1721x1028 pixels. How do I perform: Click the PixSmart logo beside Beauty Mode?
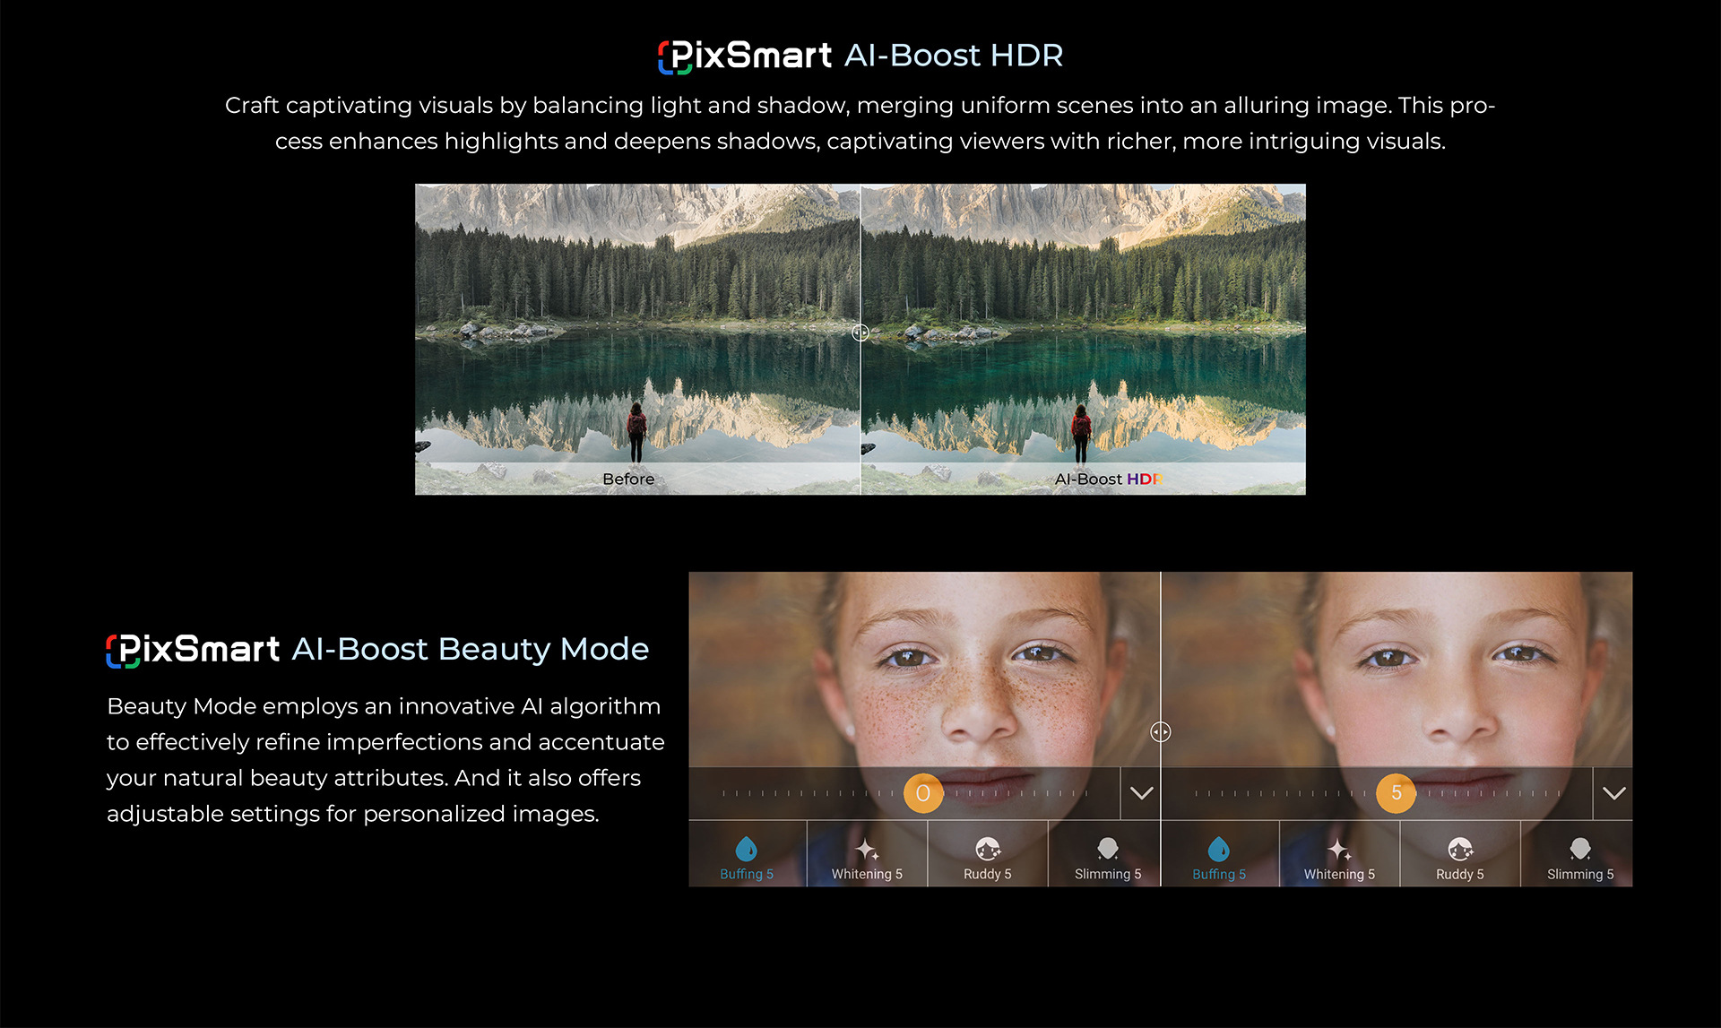click(193, 649)
